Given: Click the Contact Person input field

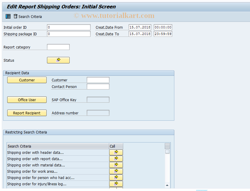Looking at the screenshot, I should coord(98,87).
